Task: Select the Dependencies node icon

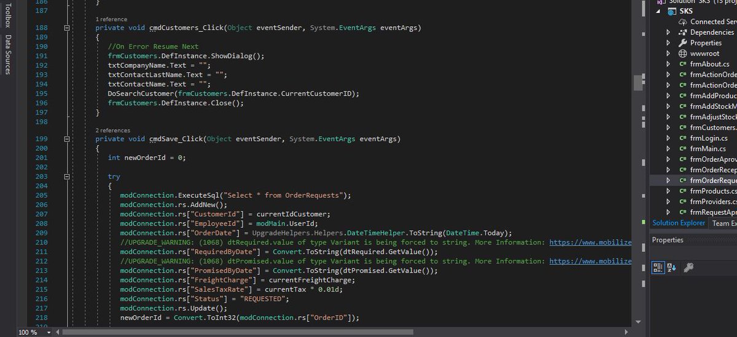Action: 683,32
